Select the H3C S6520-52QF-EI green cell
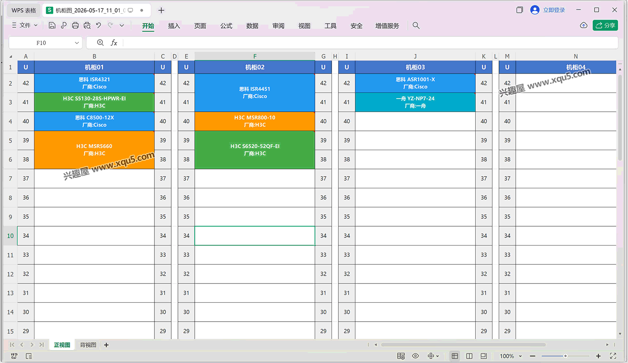This screenshot has height=363, width=628. click(x=255, y=150)
